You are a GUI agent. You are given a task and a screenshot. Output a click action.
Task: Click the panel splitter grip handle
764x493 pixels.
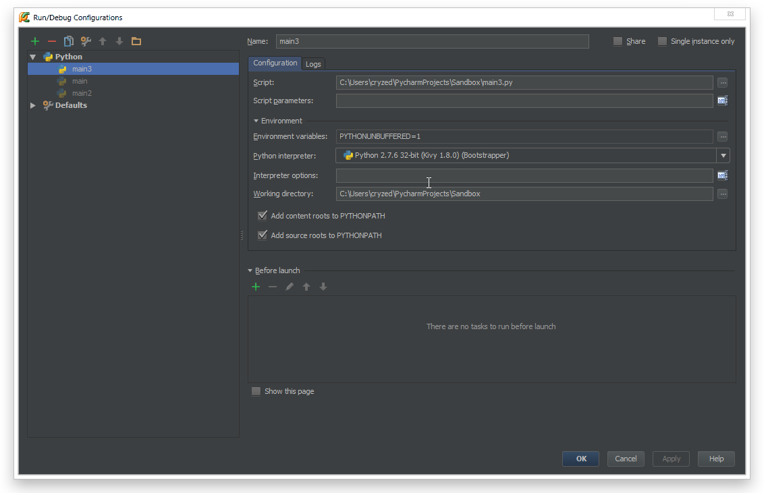click(242, 235)
